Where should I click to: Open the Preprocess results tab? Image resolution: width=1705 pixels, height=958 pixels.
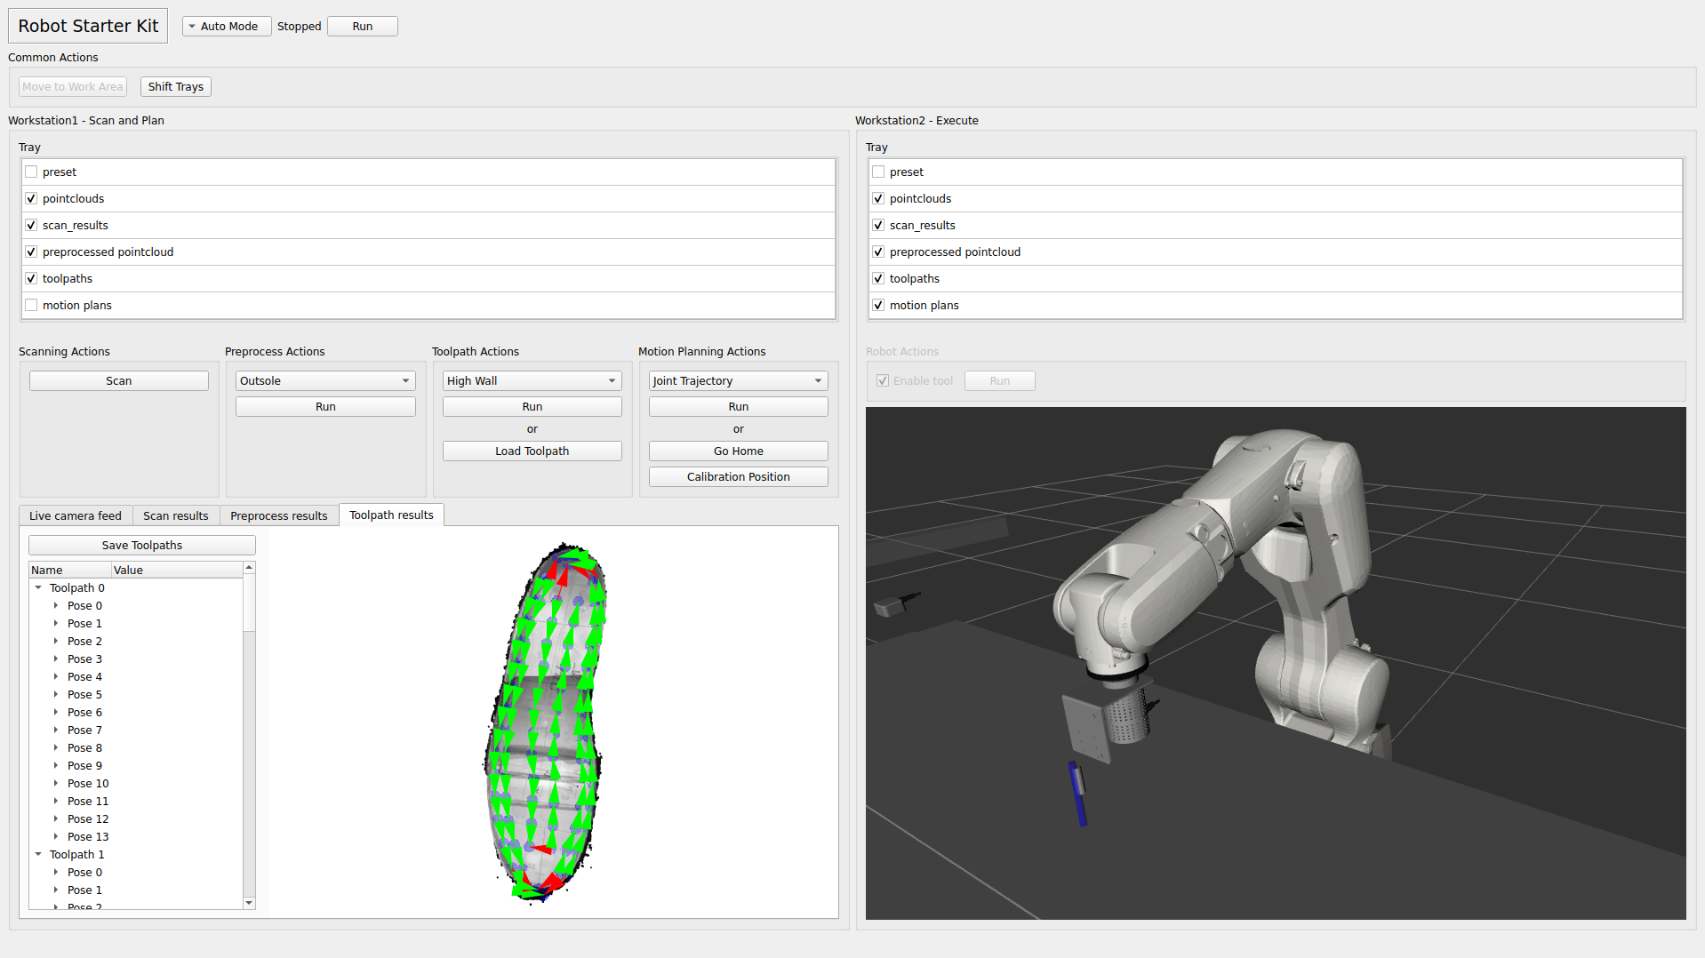tap(278, 515)
